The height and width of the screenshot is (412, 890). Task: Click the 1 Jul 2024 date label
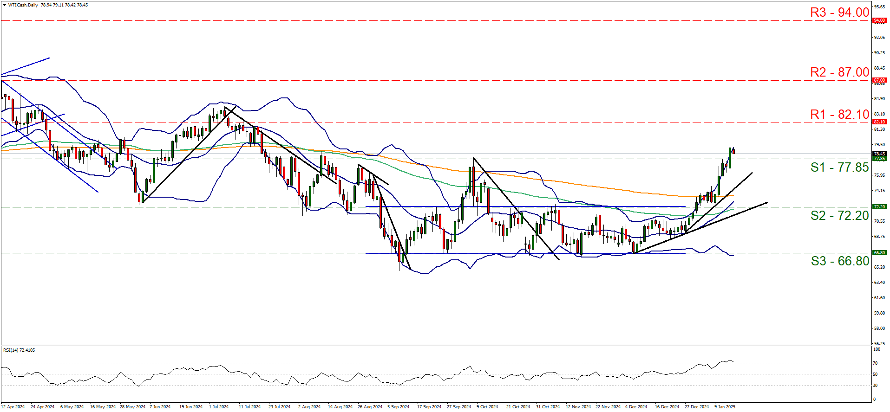[219, 407]
